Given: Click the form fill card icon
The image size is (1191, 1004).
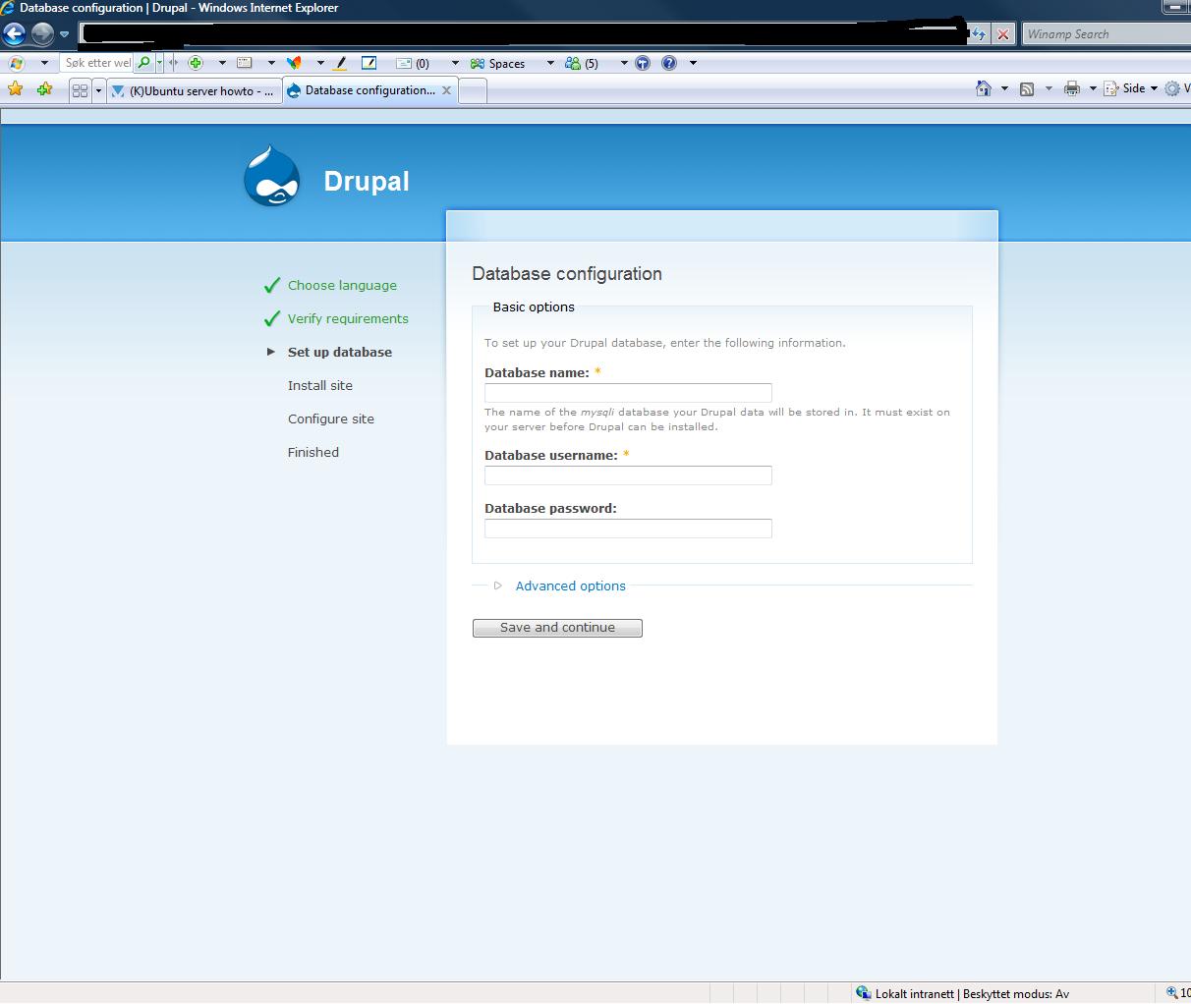Looking at the screenshot, I should click(x=245, y=63).
